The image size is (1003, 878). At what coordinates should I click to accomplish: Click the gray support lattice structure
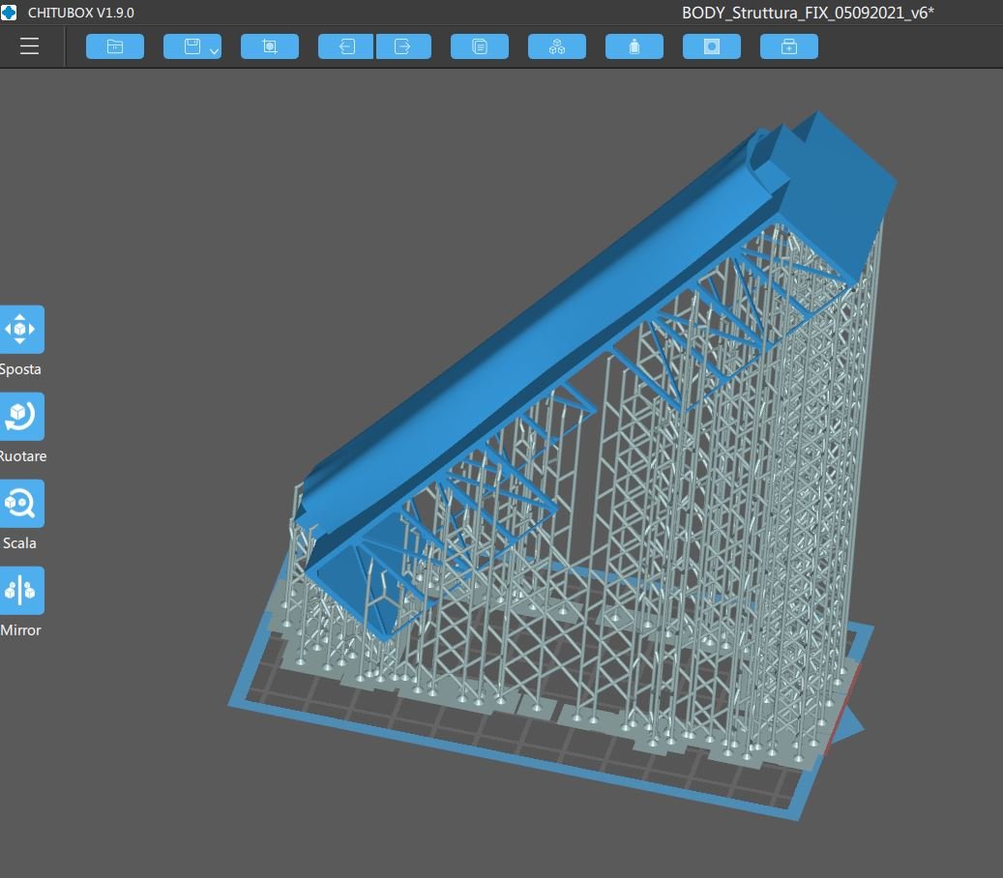pos(735,541)
